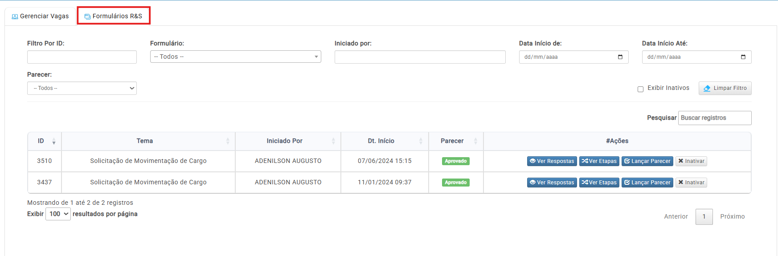Open Data Início de calendar picker
778x256 pixels.
[620, 57]
